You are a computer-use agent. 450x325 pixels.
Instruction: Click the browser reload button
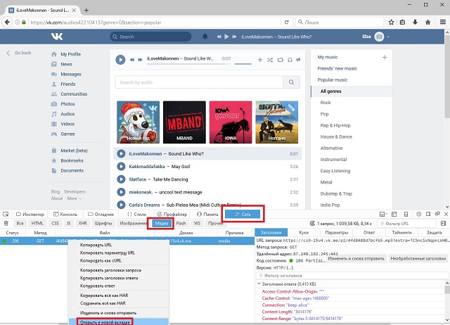click(286, 22)
